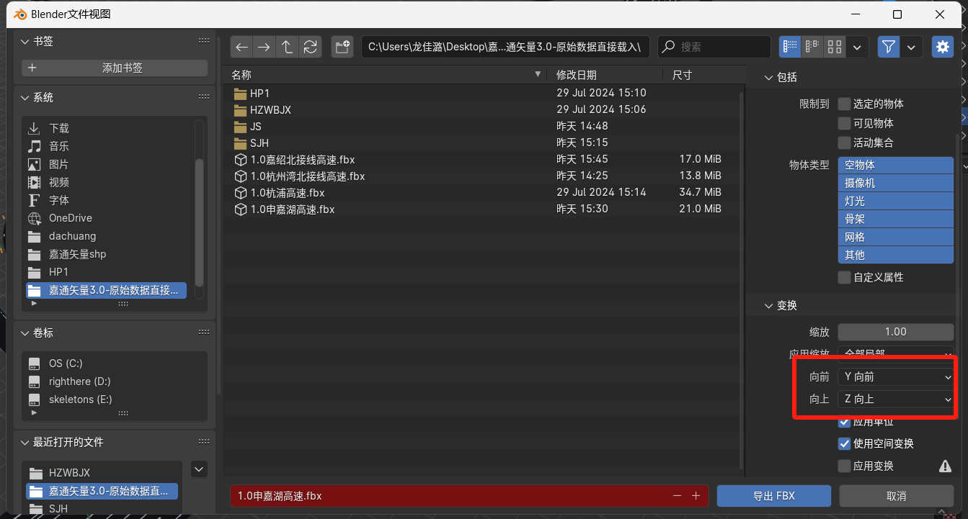Click the 添加书签 button
Image resolution: width=968 pixels, height=519 pixels.
click(x=115, y=68)
